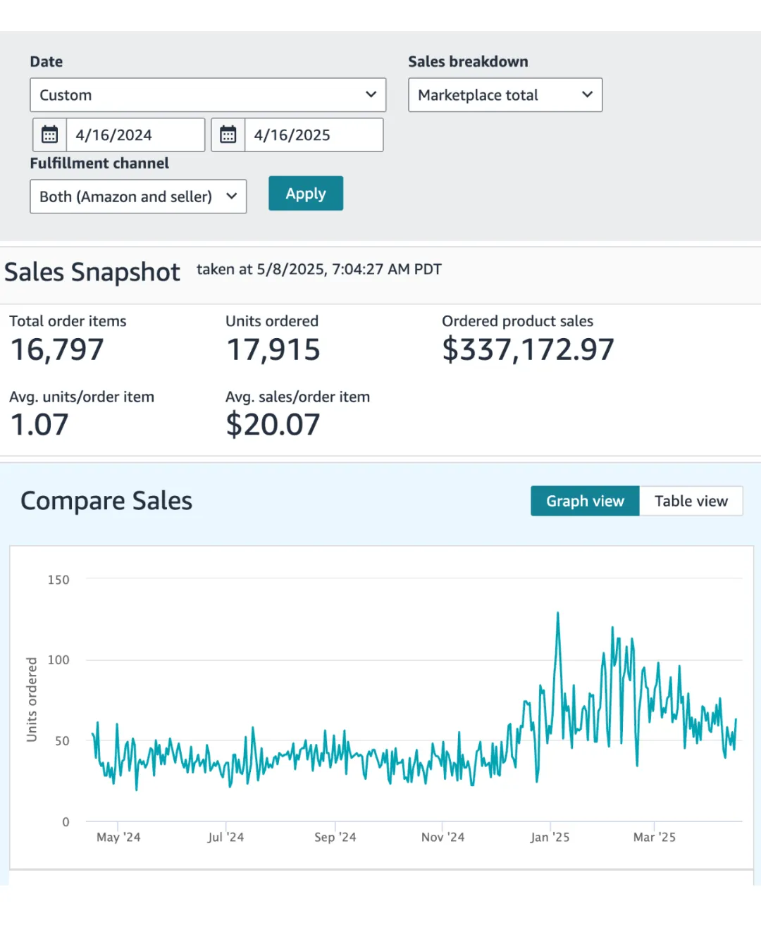Click the highest peak on the sales line
This screenshot has height=951, width=761.
(558, 614)
